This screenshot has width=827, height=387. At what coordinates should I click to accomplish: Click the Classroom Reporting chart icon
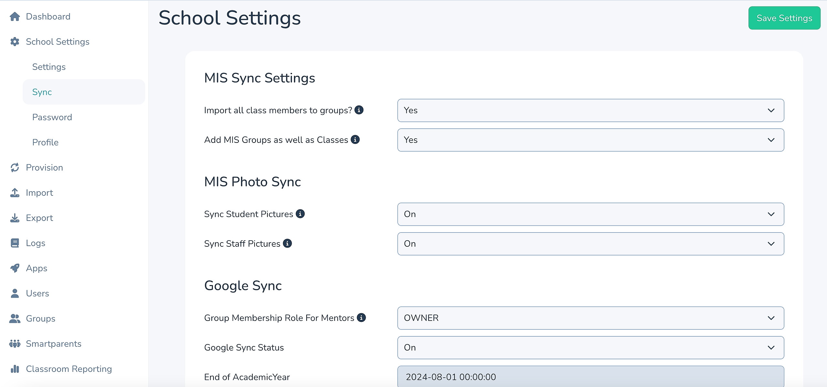pyautogui.click(x=15, y=369)
